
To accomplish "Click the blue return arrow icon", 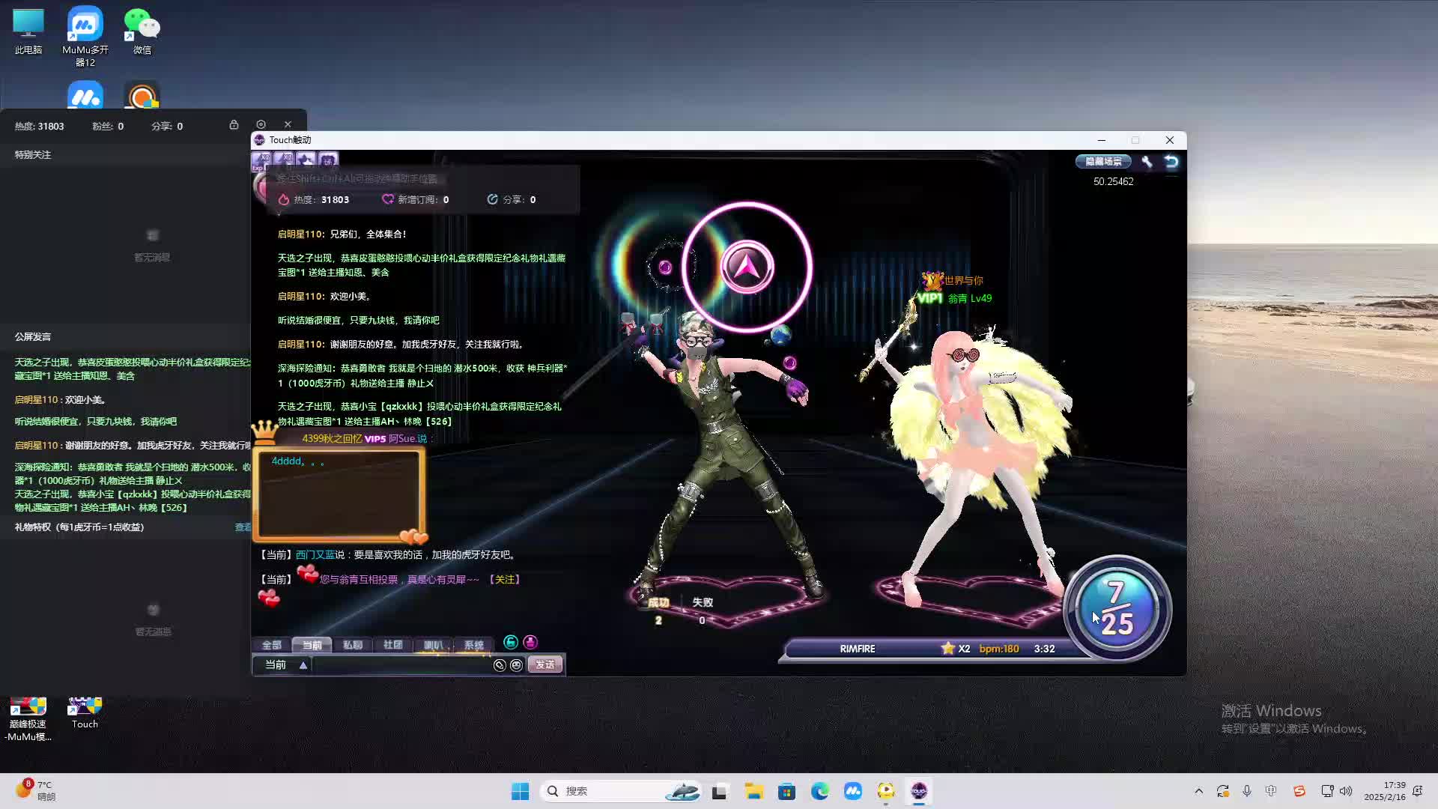I will point(1171,162).
